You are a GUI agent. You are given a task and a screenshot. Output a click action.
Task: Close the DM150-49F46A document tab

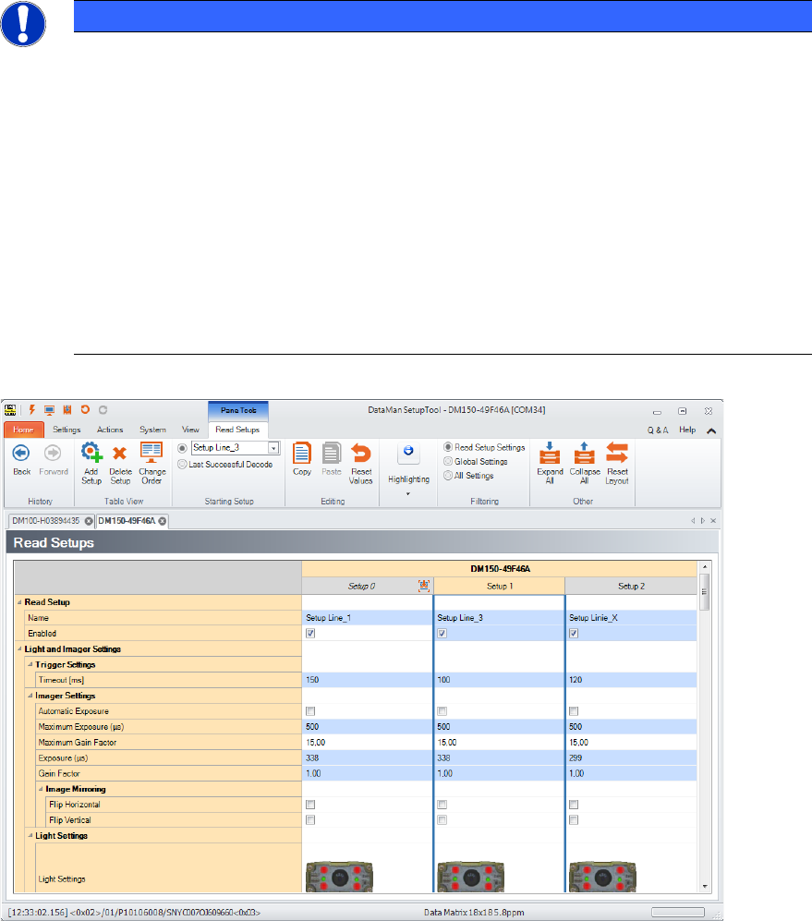pos(163,521)
